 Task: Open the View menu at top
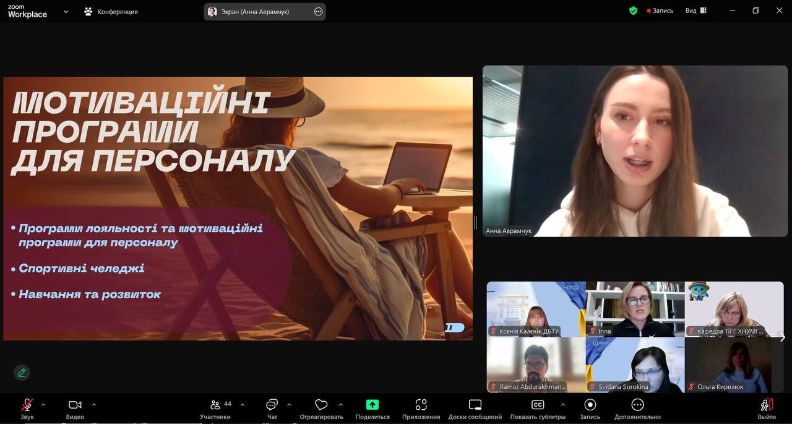pos(695,11)
